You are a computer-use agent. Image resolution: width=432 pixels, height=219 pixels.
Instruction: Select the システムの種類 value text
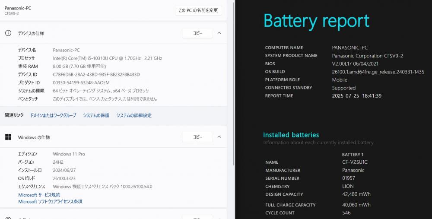pyautogui.click(x=101, y=91)
